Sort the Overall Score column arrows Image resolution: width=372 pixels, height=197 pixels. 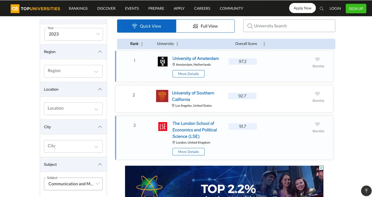[264, 44]
